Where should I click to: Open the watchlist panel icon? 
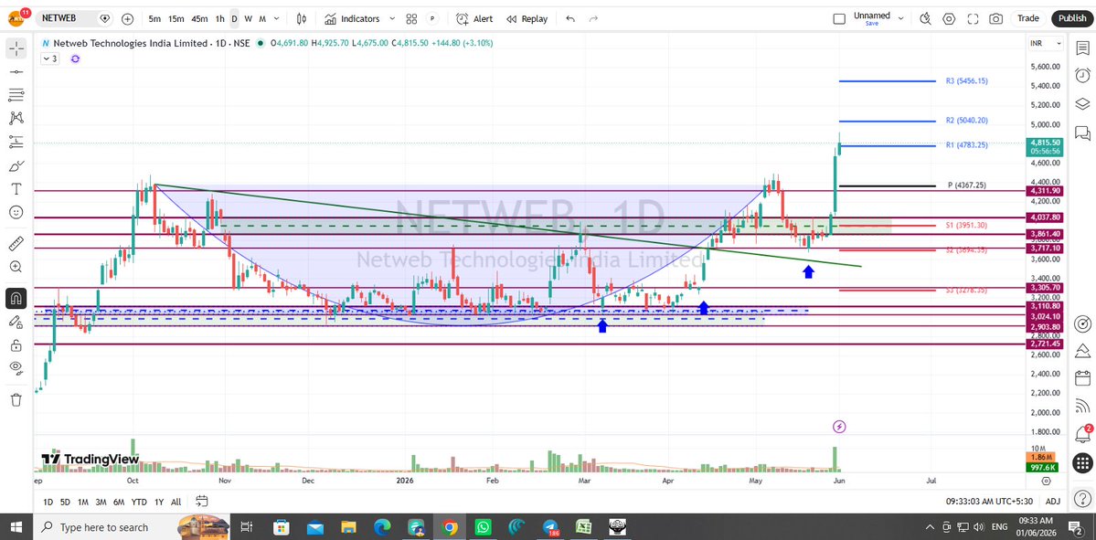1082,48
